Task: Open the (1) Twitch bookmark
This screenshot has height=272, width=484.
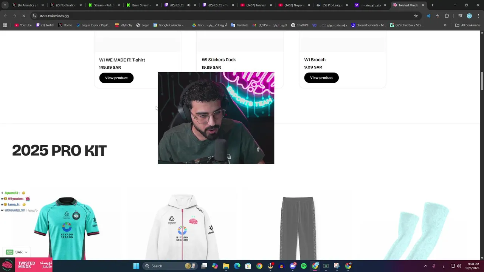Action: [45, 25]
